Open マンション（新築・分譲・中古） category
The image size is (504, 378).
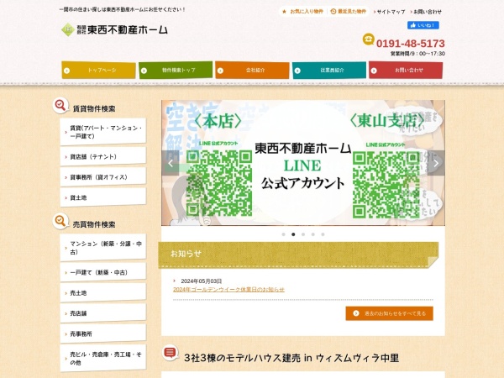coord(102,248)
